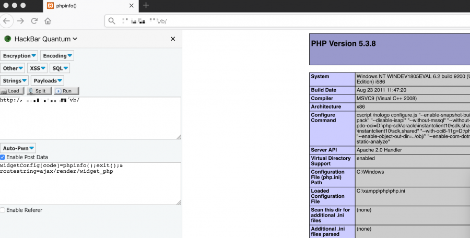Click the HackBar Quantum green logo icon

(x=7, y=39)
